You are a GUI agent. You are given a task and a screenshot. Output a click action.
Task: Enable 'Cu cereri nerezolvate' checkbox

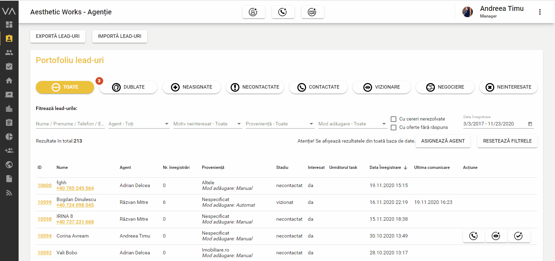(x=394, y=119)
